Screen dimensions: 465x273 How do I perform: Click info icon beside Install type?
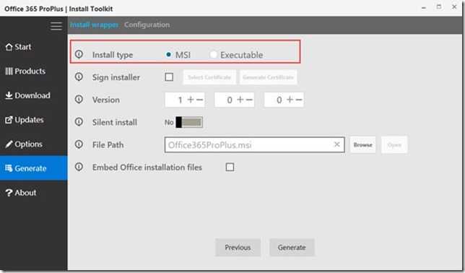pos(79,54)
